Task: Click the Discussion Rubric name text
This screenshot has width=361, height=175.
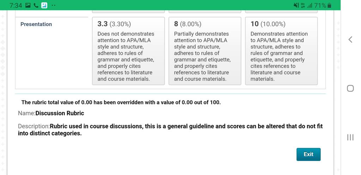Action: click(x=60, y=113)
